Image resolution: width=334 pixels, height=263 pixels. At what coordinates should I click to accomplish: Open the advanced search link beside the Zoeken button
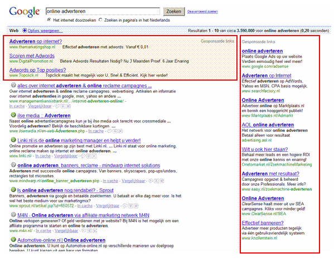(202, 12)
